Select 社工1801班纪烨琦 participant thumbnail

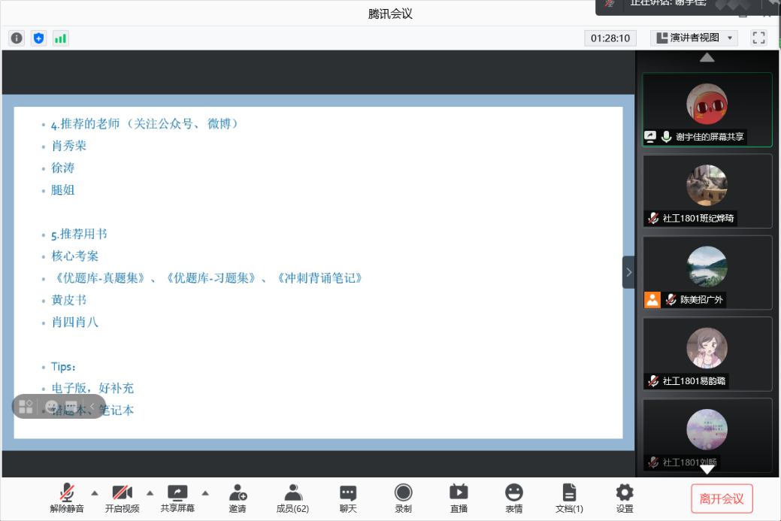(x=707, y=190)
